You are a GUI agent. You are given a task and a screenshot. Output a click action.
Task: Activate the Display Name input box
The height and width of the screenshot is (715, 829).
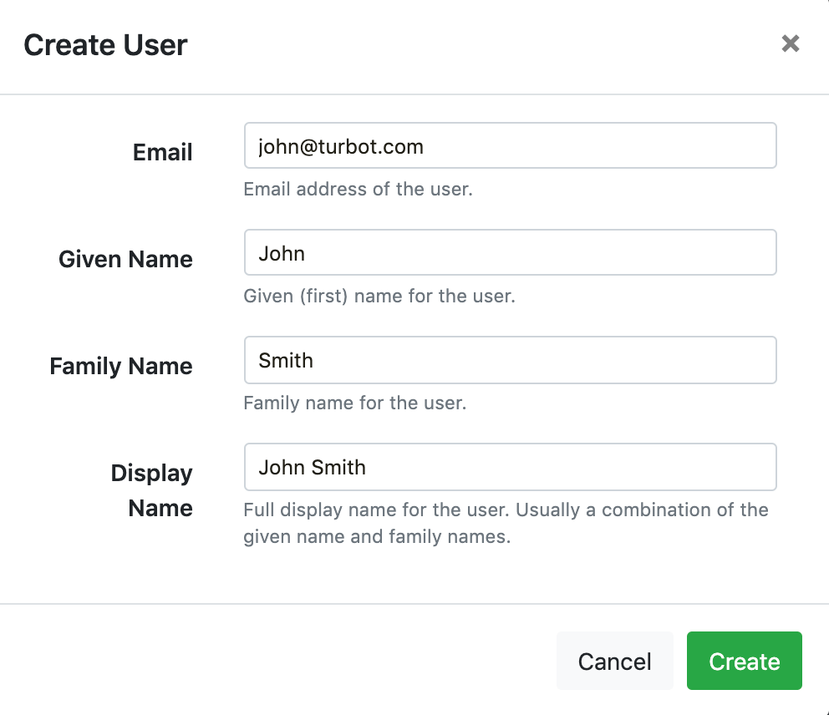click(x=511, y=467)
